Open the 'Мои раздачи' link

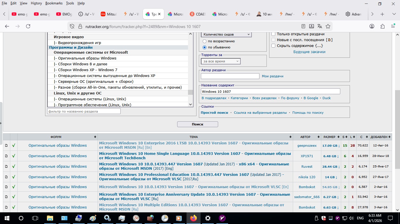click(273, 76)
